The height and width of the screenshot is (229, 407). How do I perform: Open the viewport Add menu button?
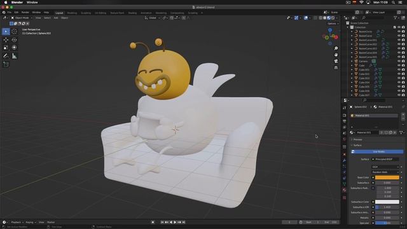[56, 18]
